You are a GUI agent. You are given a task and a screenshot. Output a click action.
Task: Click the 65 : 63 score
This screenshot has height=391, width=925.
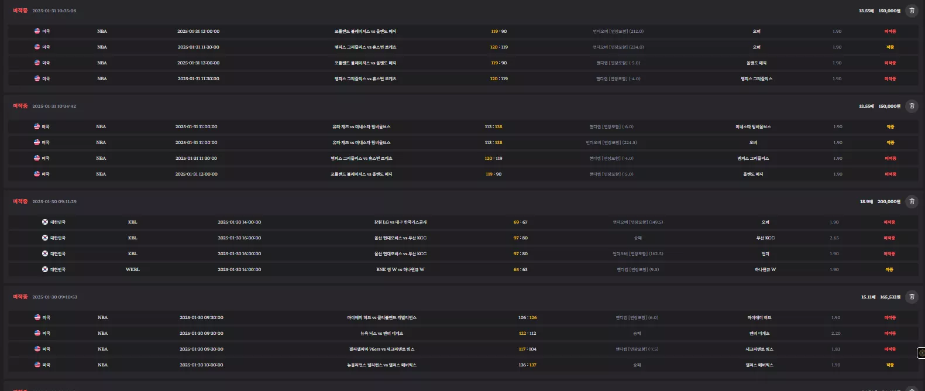(520, 270)
